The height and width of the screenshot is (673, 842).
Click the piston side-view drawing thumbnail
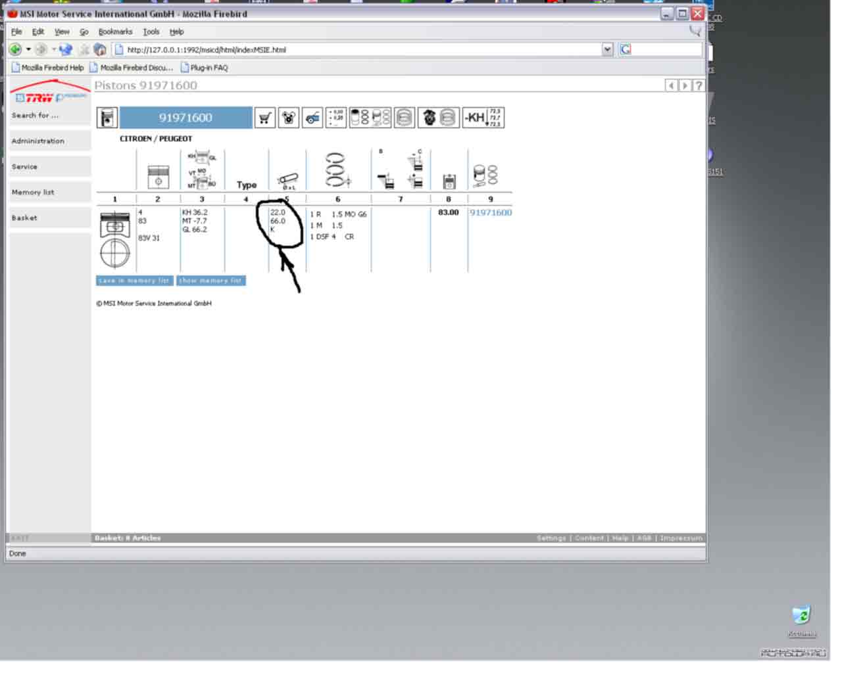tap(115, 224)
